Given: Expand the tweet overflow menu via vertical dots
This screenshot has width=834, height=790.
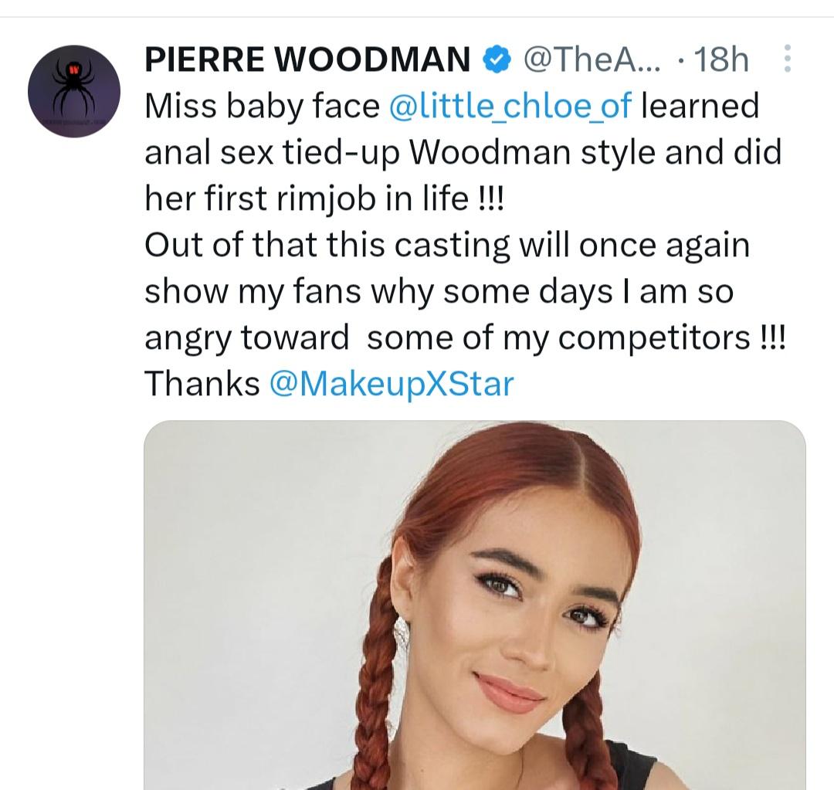Looking at the screenshot, I should coord(787,59).
